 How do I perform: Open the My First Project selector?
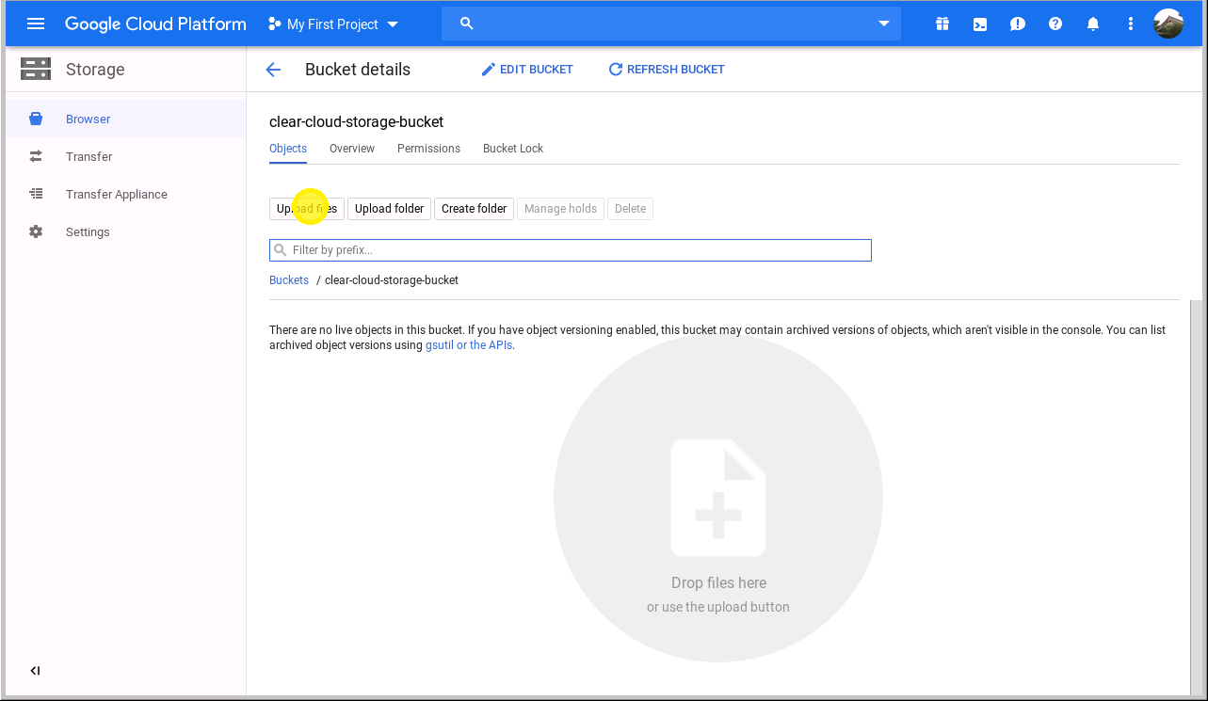(333, 24)
